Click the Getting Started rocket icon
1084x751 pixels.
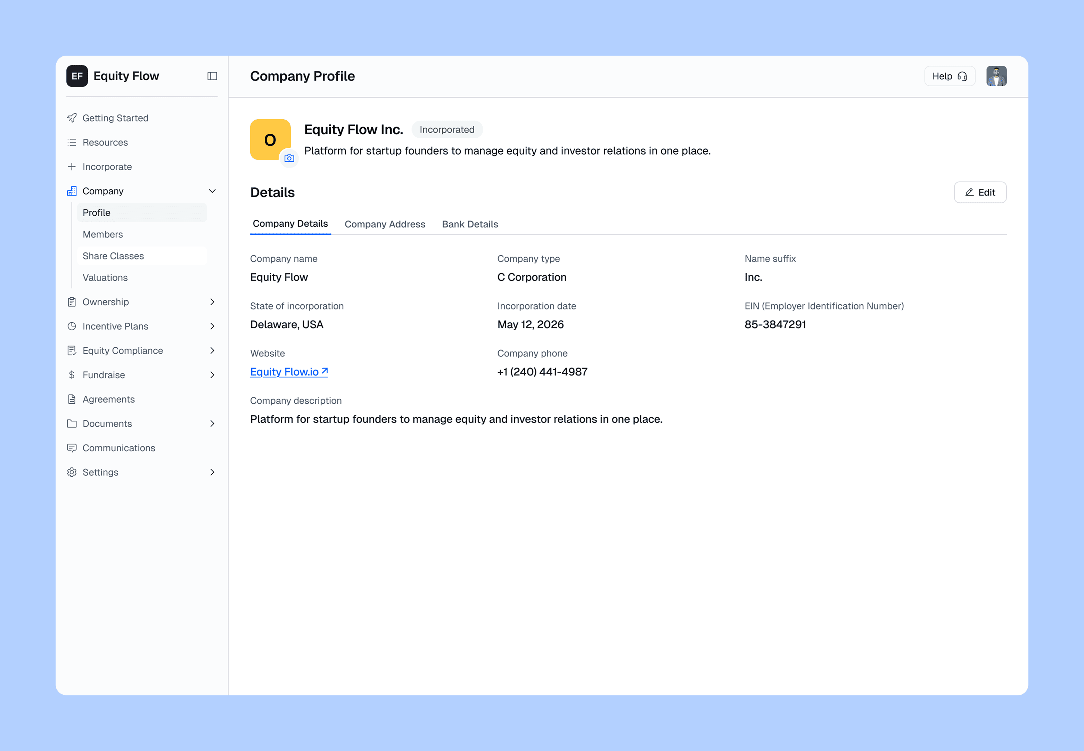[x=72, y=118]
